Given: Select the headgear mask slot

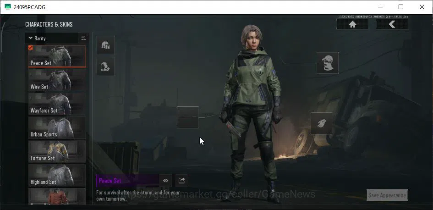Looking at the screenshot, I should point(328,63).
